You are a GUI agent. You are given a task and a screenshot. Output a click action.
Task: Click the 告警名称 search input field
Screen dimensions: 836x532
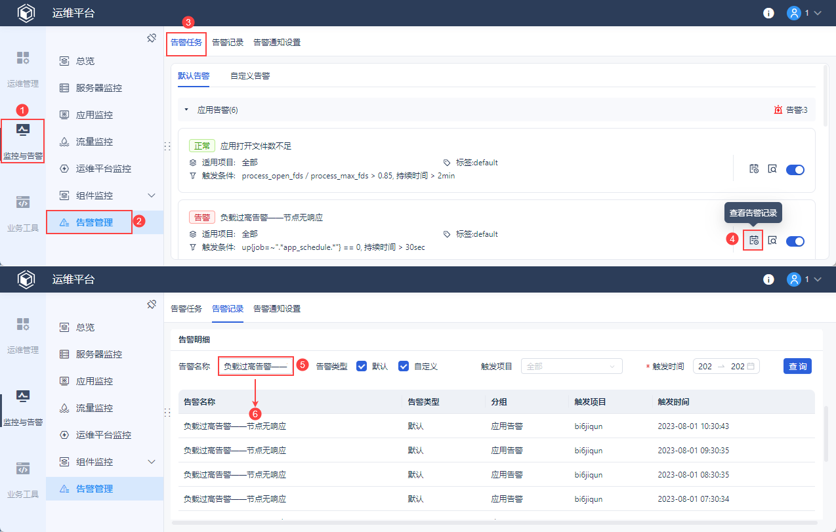(256, 366)
